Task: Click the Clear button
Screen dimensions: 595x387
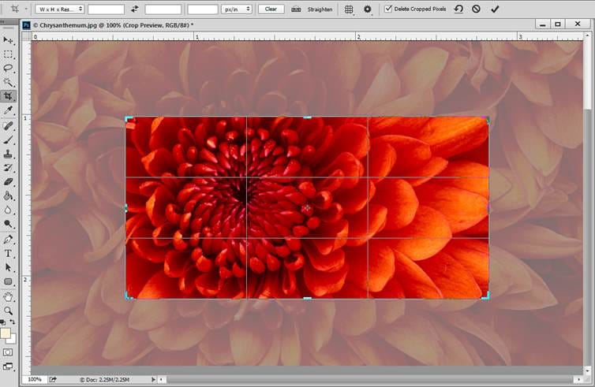Action: click(x=271, y=9)
